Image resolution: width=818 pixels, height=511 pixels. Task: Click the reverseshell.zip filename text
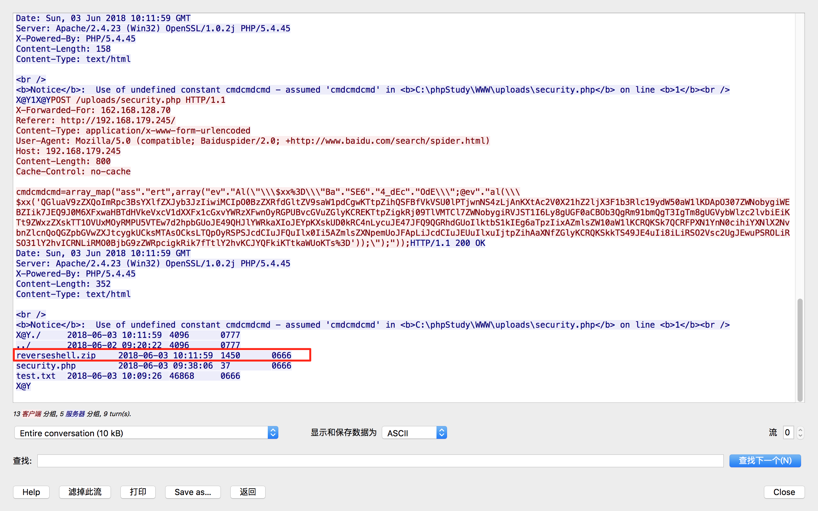pos(56,355)
